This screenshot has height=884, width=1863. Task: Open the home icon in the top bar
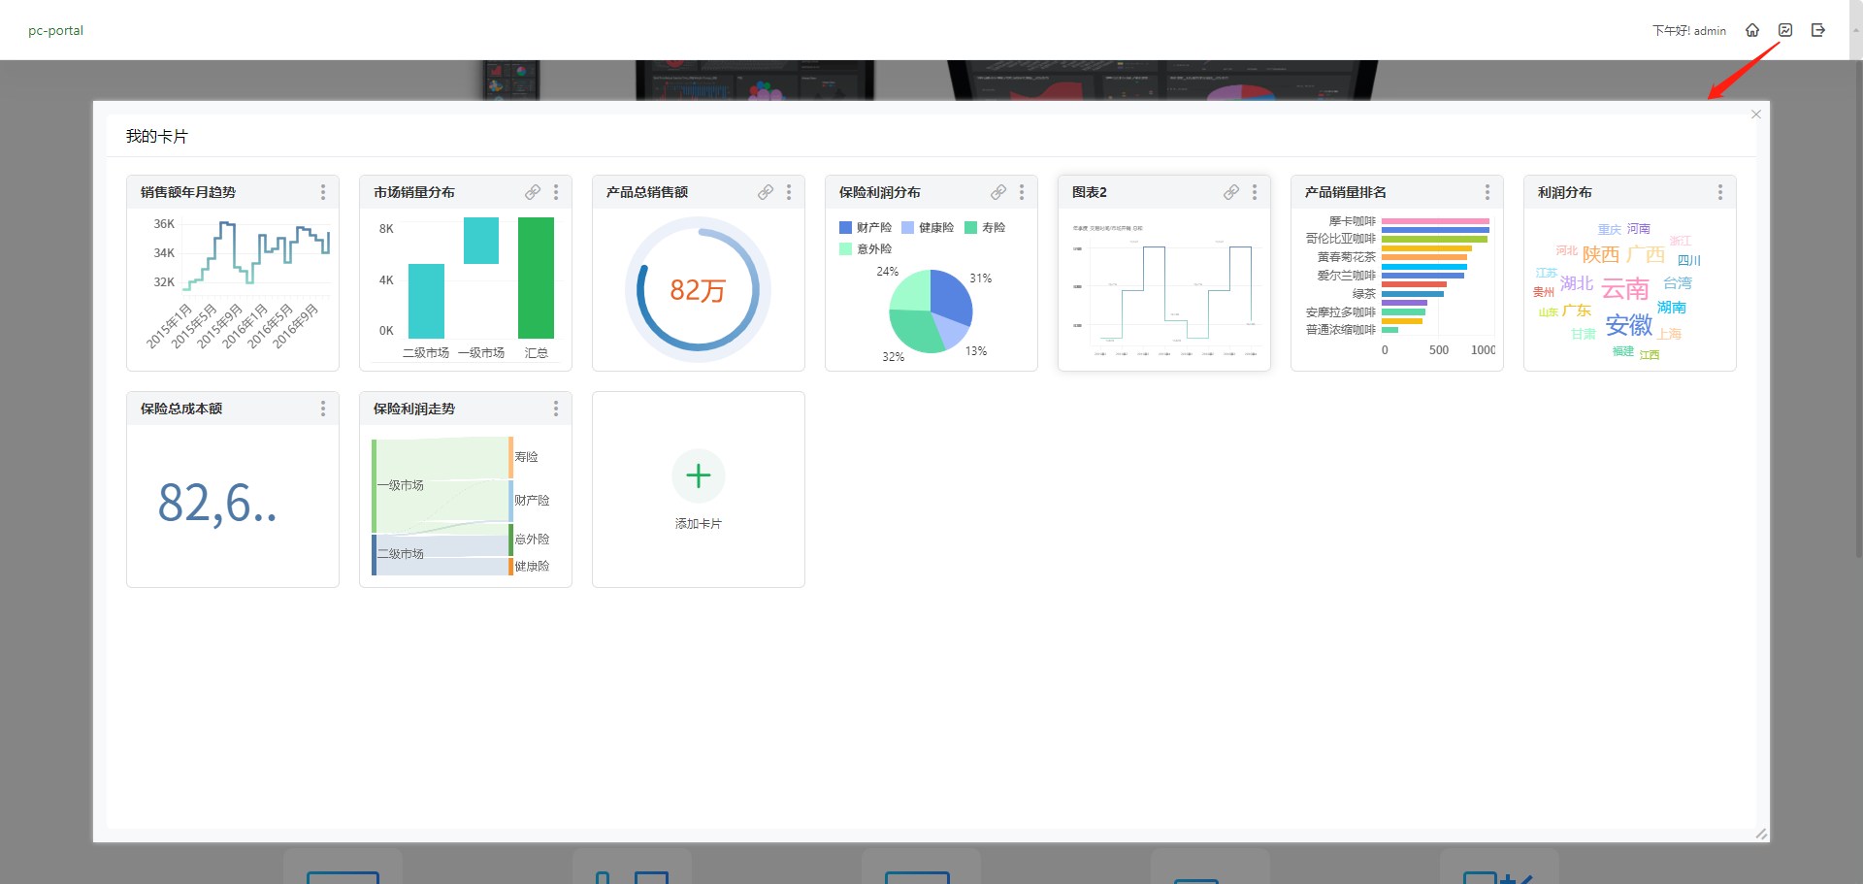pos(1752,30)
